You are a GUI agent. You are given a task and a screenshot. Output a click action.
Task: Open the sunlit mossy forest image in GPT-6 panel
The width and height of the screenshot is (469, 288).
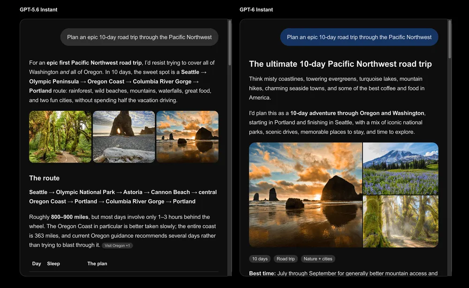tap(401, 221)
